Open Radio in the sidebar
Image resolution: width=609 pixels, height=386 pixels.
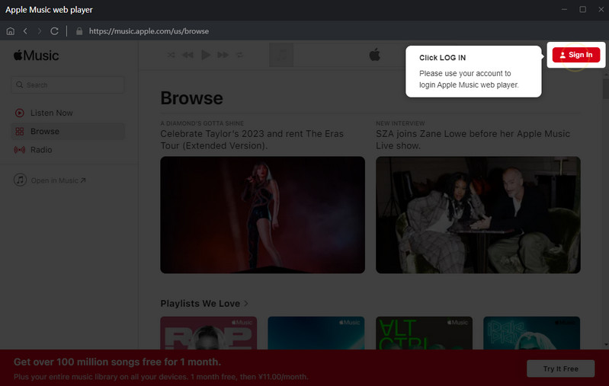coord(68,150)
